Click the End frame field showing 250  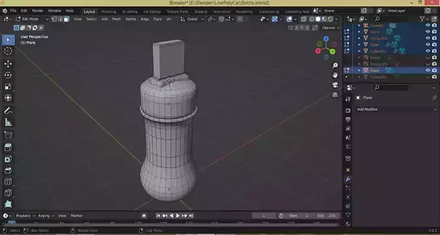click(x=327, y=216)
